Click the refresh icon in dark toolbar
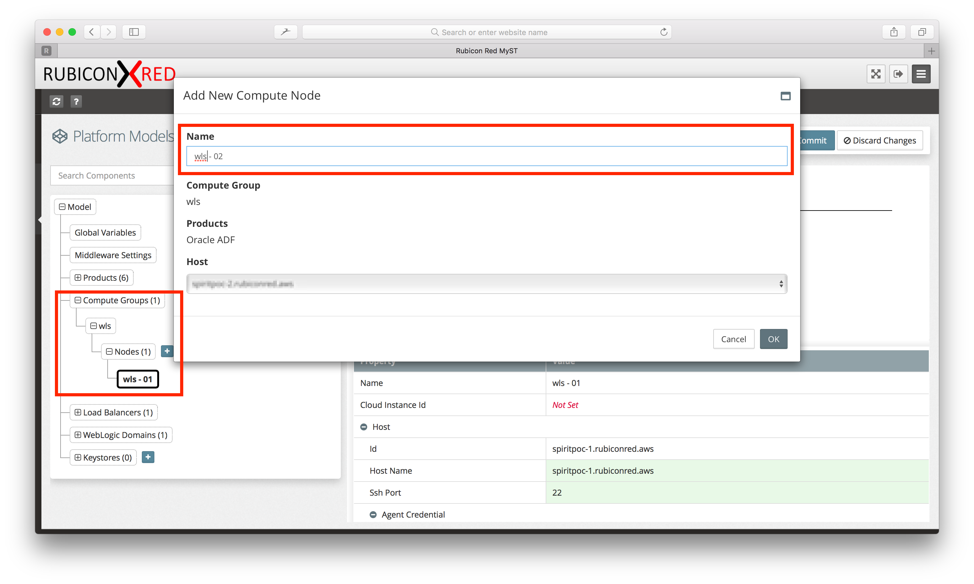Screen dimensions: 974x584 [x=56, y=102]
